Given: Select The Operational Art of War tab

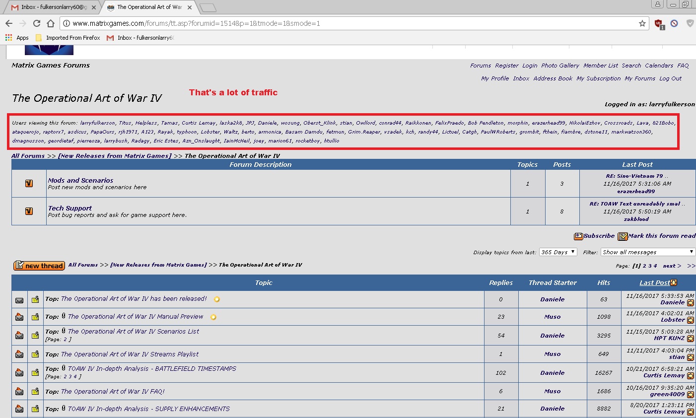Looking at the screenshot, I should pos(149,7).
